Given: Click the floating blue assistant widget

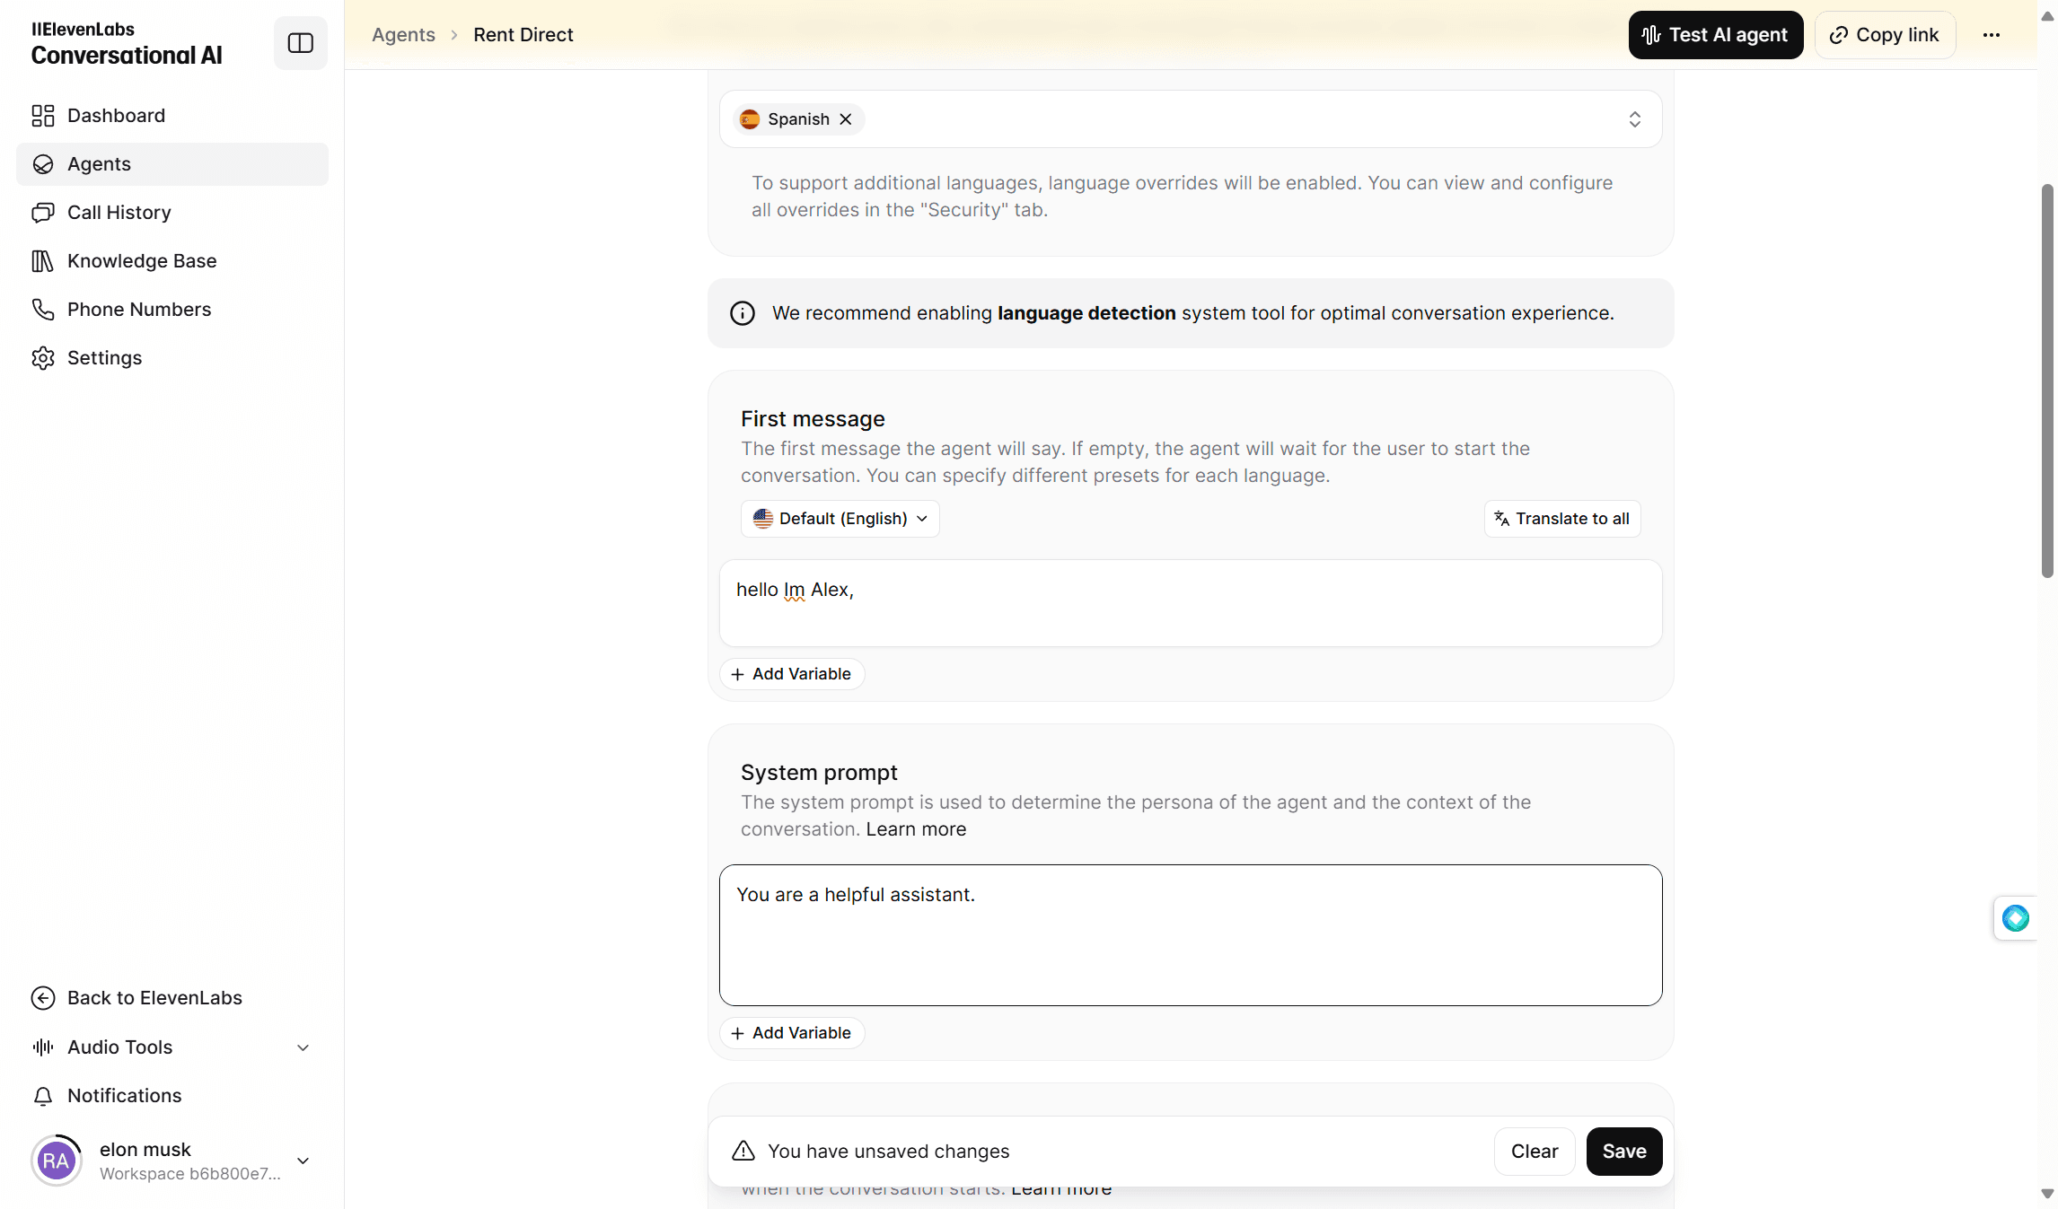Looking at the screenshot, I should click(x=2016, y=918).
